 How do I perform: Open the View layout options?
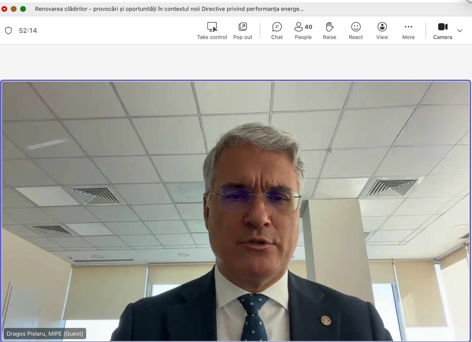[x=382, y=31]
